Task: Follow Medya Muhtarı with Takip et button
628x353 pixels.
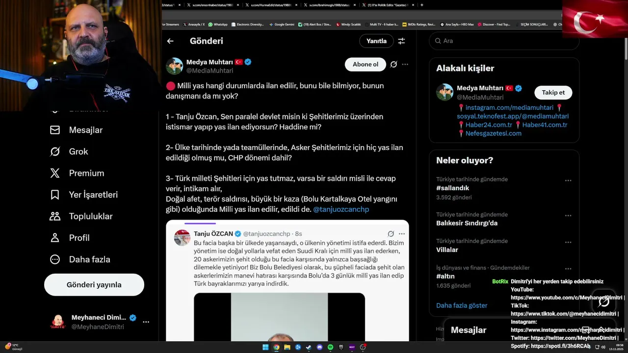Action: tap(553, 93)
